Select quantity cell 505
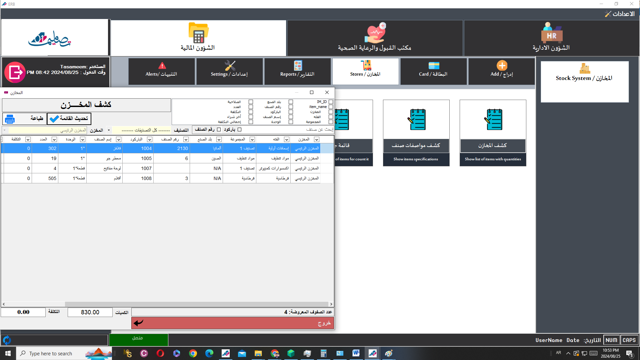The width and height of the screenshot is (640, 360). point(45,178)
